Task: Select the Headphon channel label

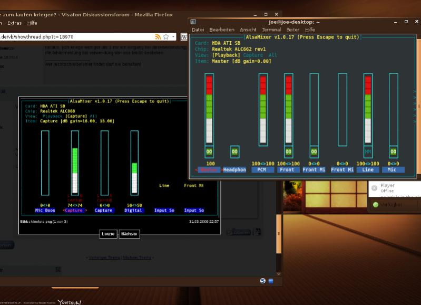Action: point(234,170)
